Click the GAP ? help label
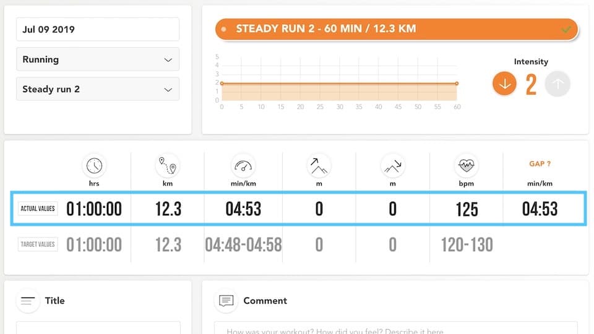The width and height of the screenshot is (594, 334). point(540,163)
